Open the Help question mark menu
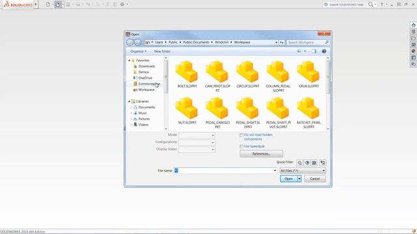The height and width of the screenshot is (234, 417). (x=382, y=5)
